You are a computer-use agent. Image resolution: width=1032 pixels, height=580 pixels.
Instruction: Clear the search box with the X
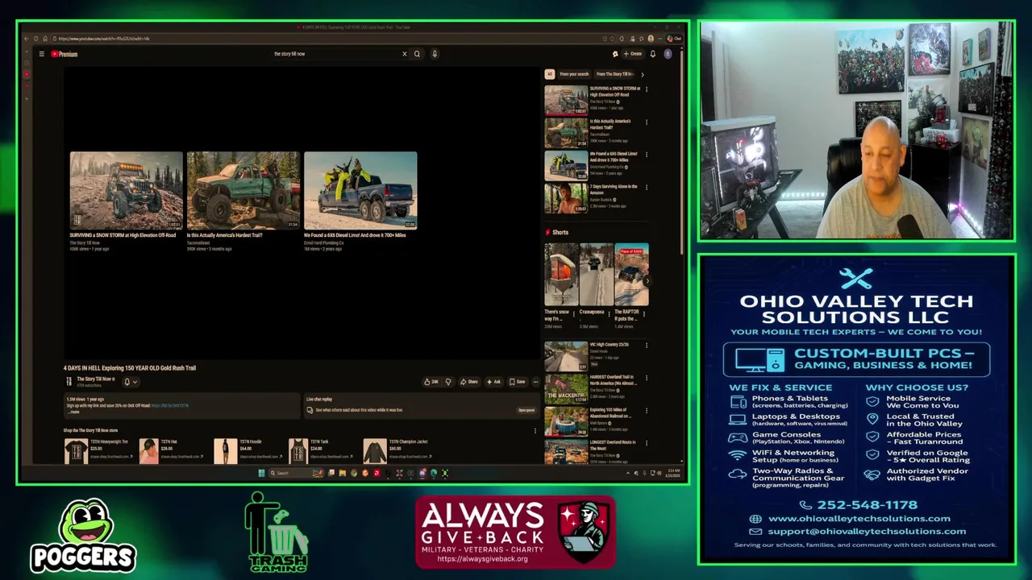click(405, 54)
